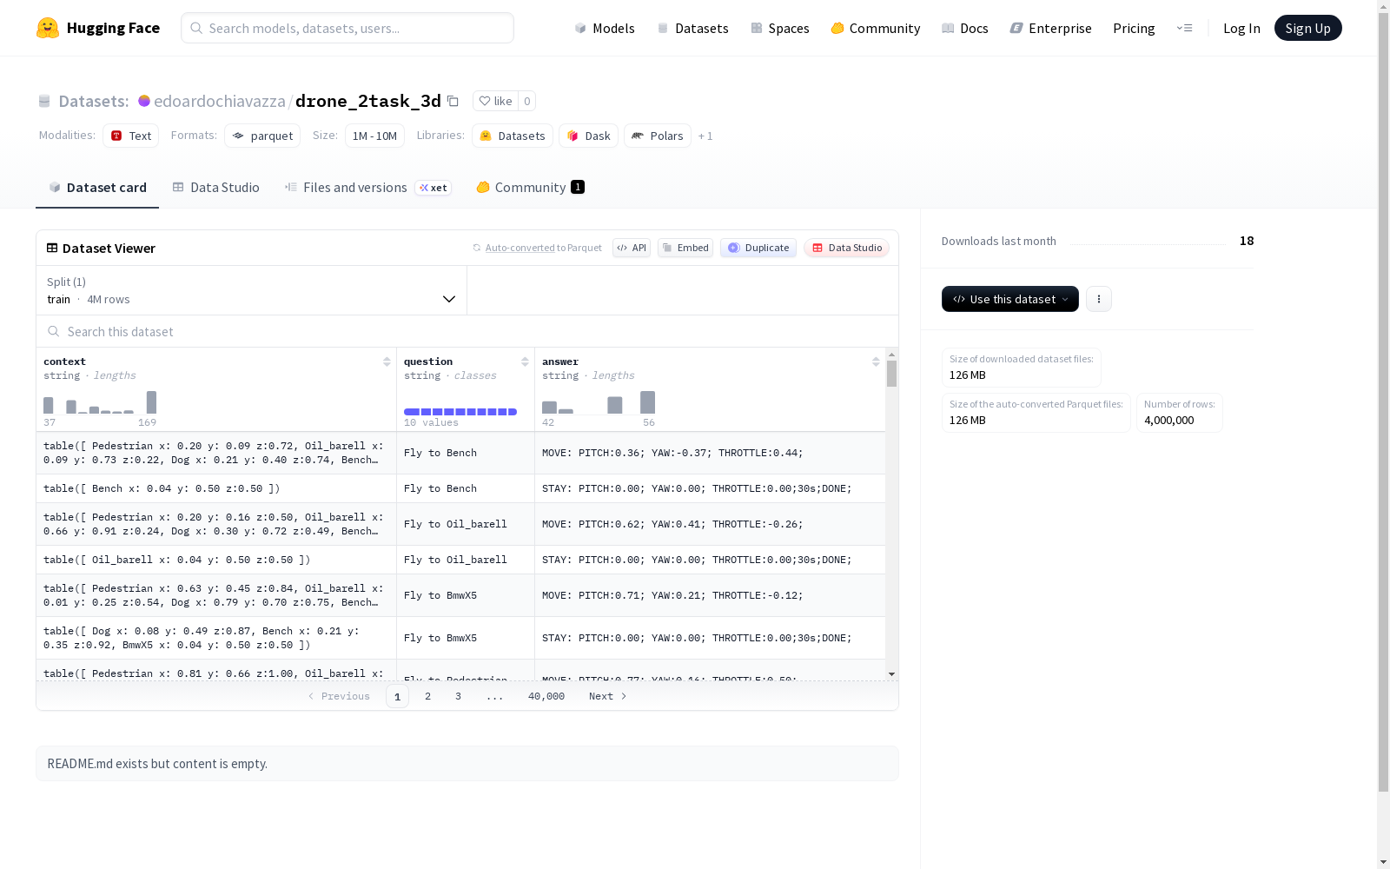Image resolution: width=1390 pixels, height=869 pixels.
Task: Click the like heart icon
Action: [x=485, y=101]
